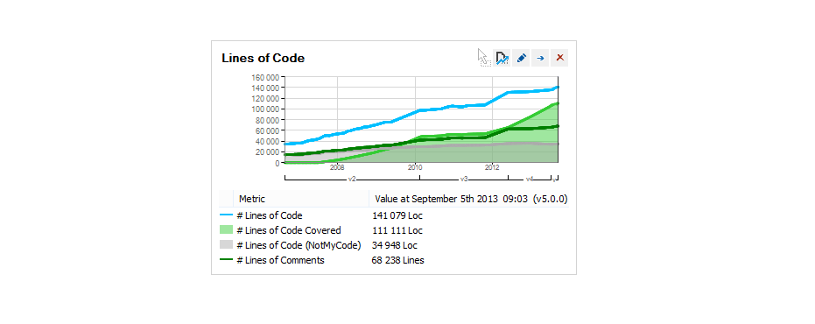Click the light green Covered swatch
Image resolution: width=815 pixels, height=324 pixels.
click(x=226, y=230)
